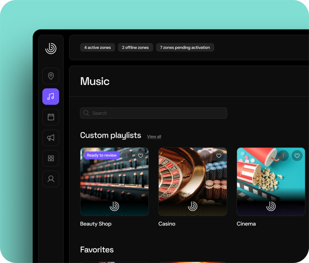Click the Ready to review badge

[x=102, y=155]
